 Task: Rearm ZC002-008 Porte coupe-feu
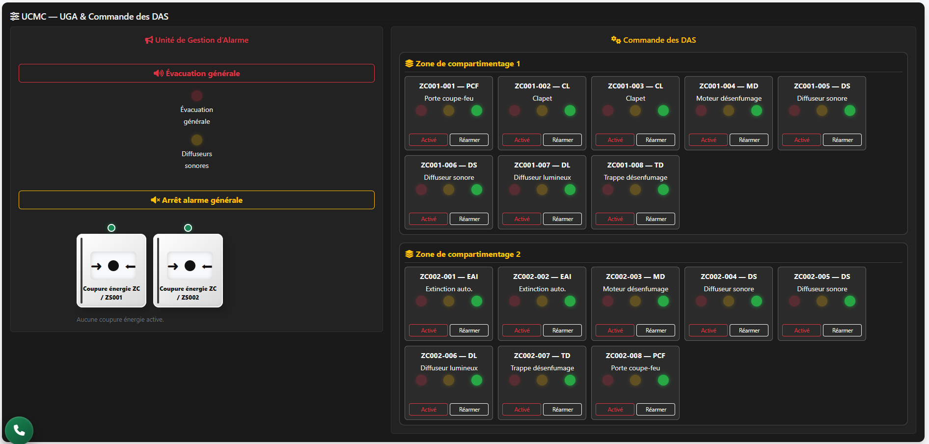(656, 410)
